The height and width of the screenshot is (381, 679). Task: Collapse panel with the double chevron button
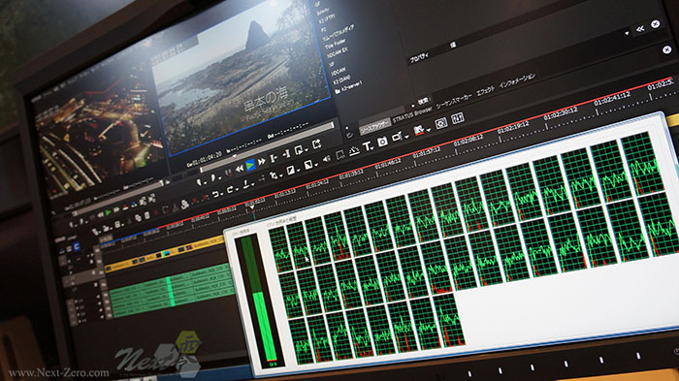click(639, 29)
